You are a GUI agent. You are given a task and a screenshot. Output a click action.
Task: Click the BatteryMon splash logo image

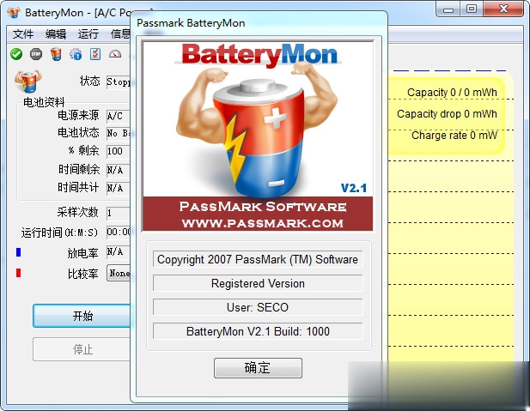click(x=258, y=136)
